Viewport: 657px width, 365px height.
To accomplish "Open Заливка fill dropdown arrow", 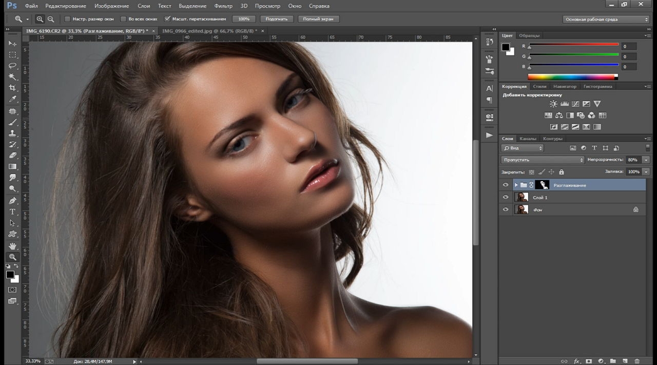I will [646, 171].
